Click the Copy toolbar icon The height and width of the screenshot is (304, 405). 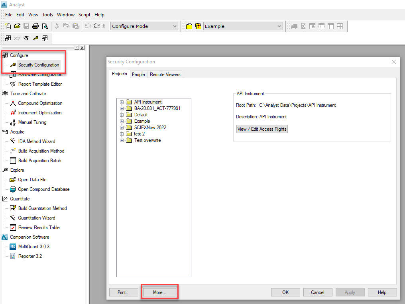[x=67, y=26]
